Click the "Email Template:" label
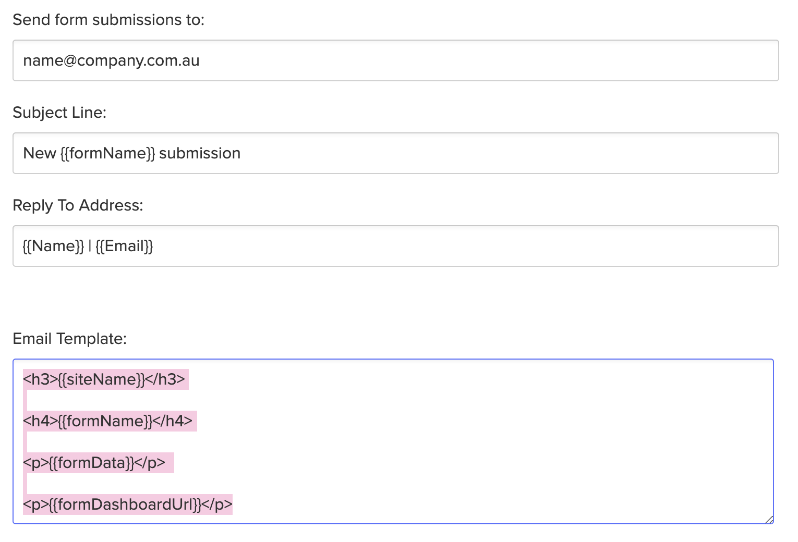Screen dimensions: 798x542 (69, 339)
